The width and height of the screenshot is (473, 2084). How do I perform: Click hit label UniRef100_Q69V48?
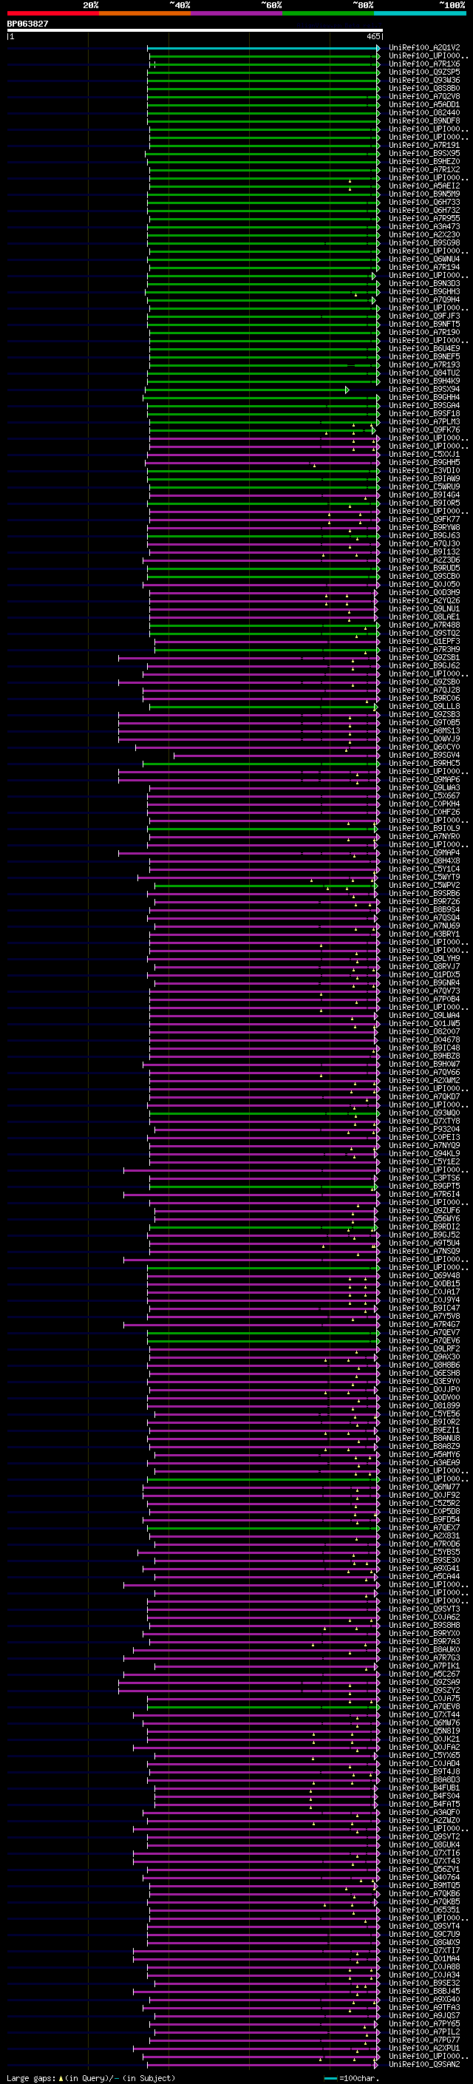(x=424, y=1276)
